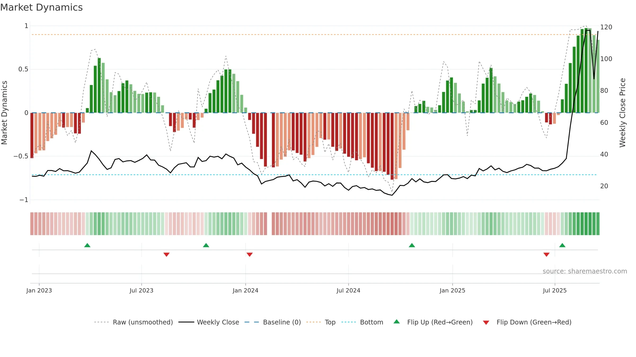Click the Jan 2024 axis label
This screenshot has width=636, height=357.
point(246,290)
